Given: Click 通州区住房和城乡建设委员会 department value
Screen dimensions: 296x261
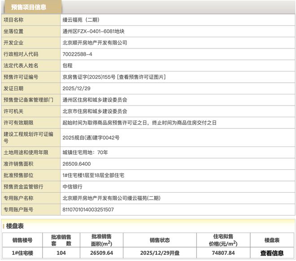Looking at the screenshot, I should (x=95, y=100).
